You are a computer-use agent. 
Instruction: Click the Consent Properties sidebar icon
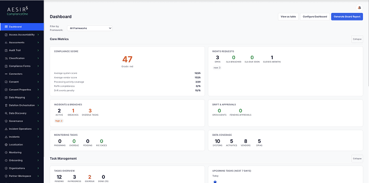(x=6, y=90)
